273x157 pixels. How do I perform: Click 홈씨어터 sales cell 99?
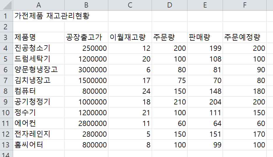(205, 145)
